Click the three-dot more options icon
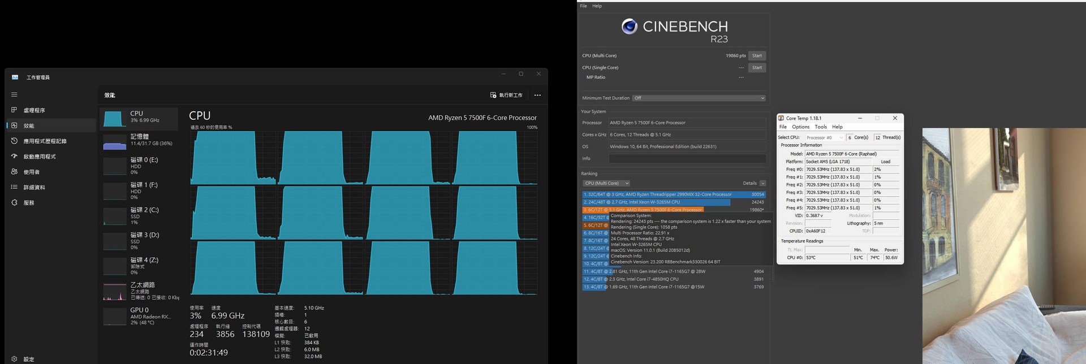The image size is (1086, 364). [537, 95]
